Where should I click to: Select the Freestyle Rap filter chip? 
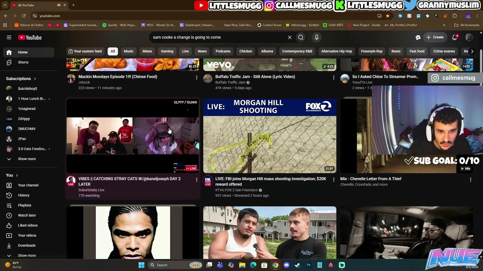pyautogui.click(x=372, y=51)
